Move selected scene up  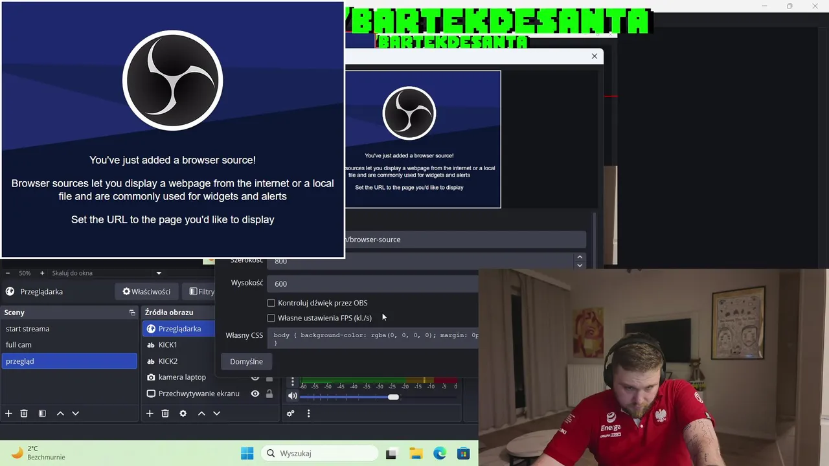click(60, 413)
